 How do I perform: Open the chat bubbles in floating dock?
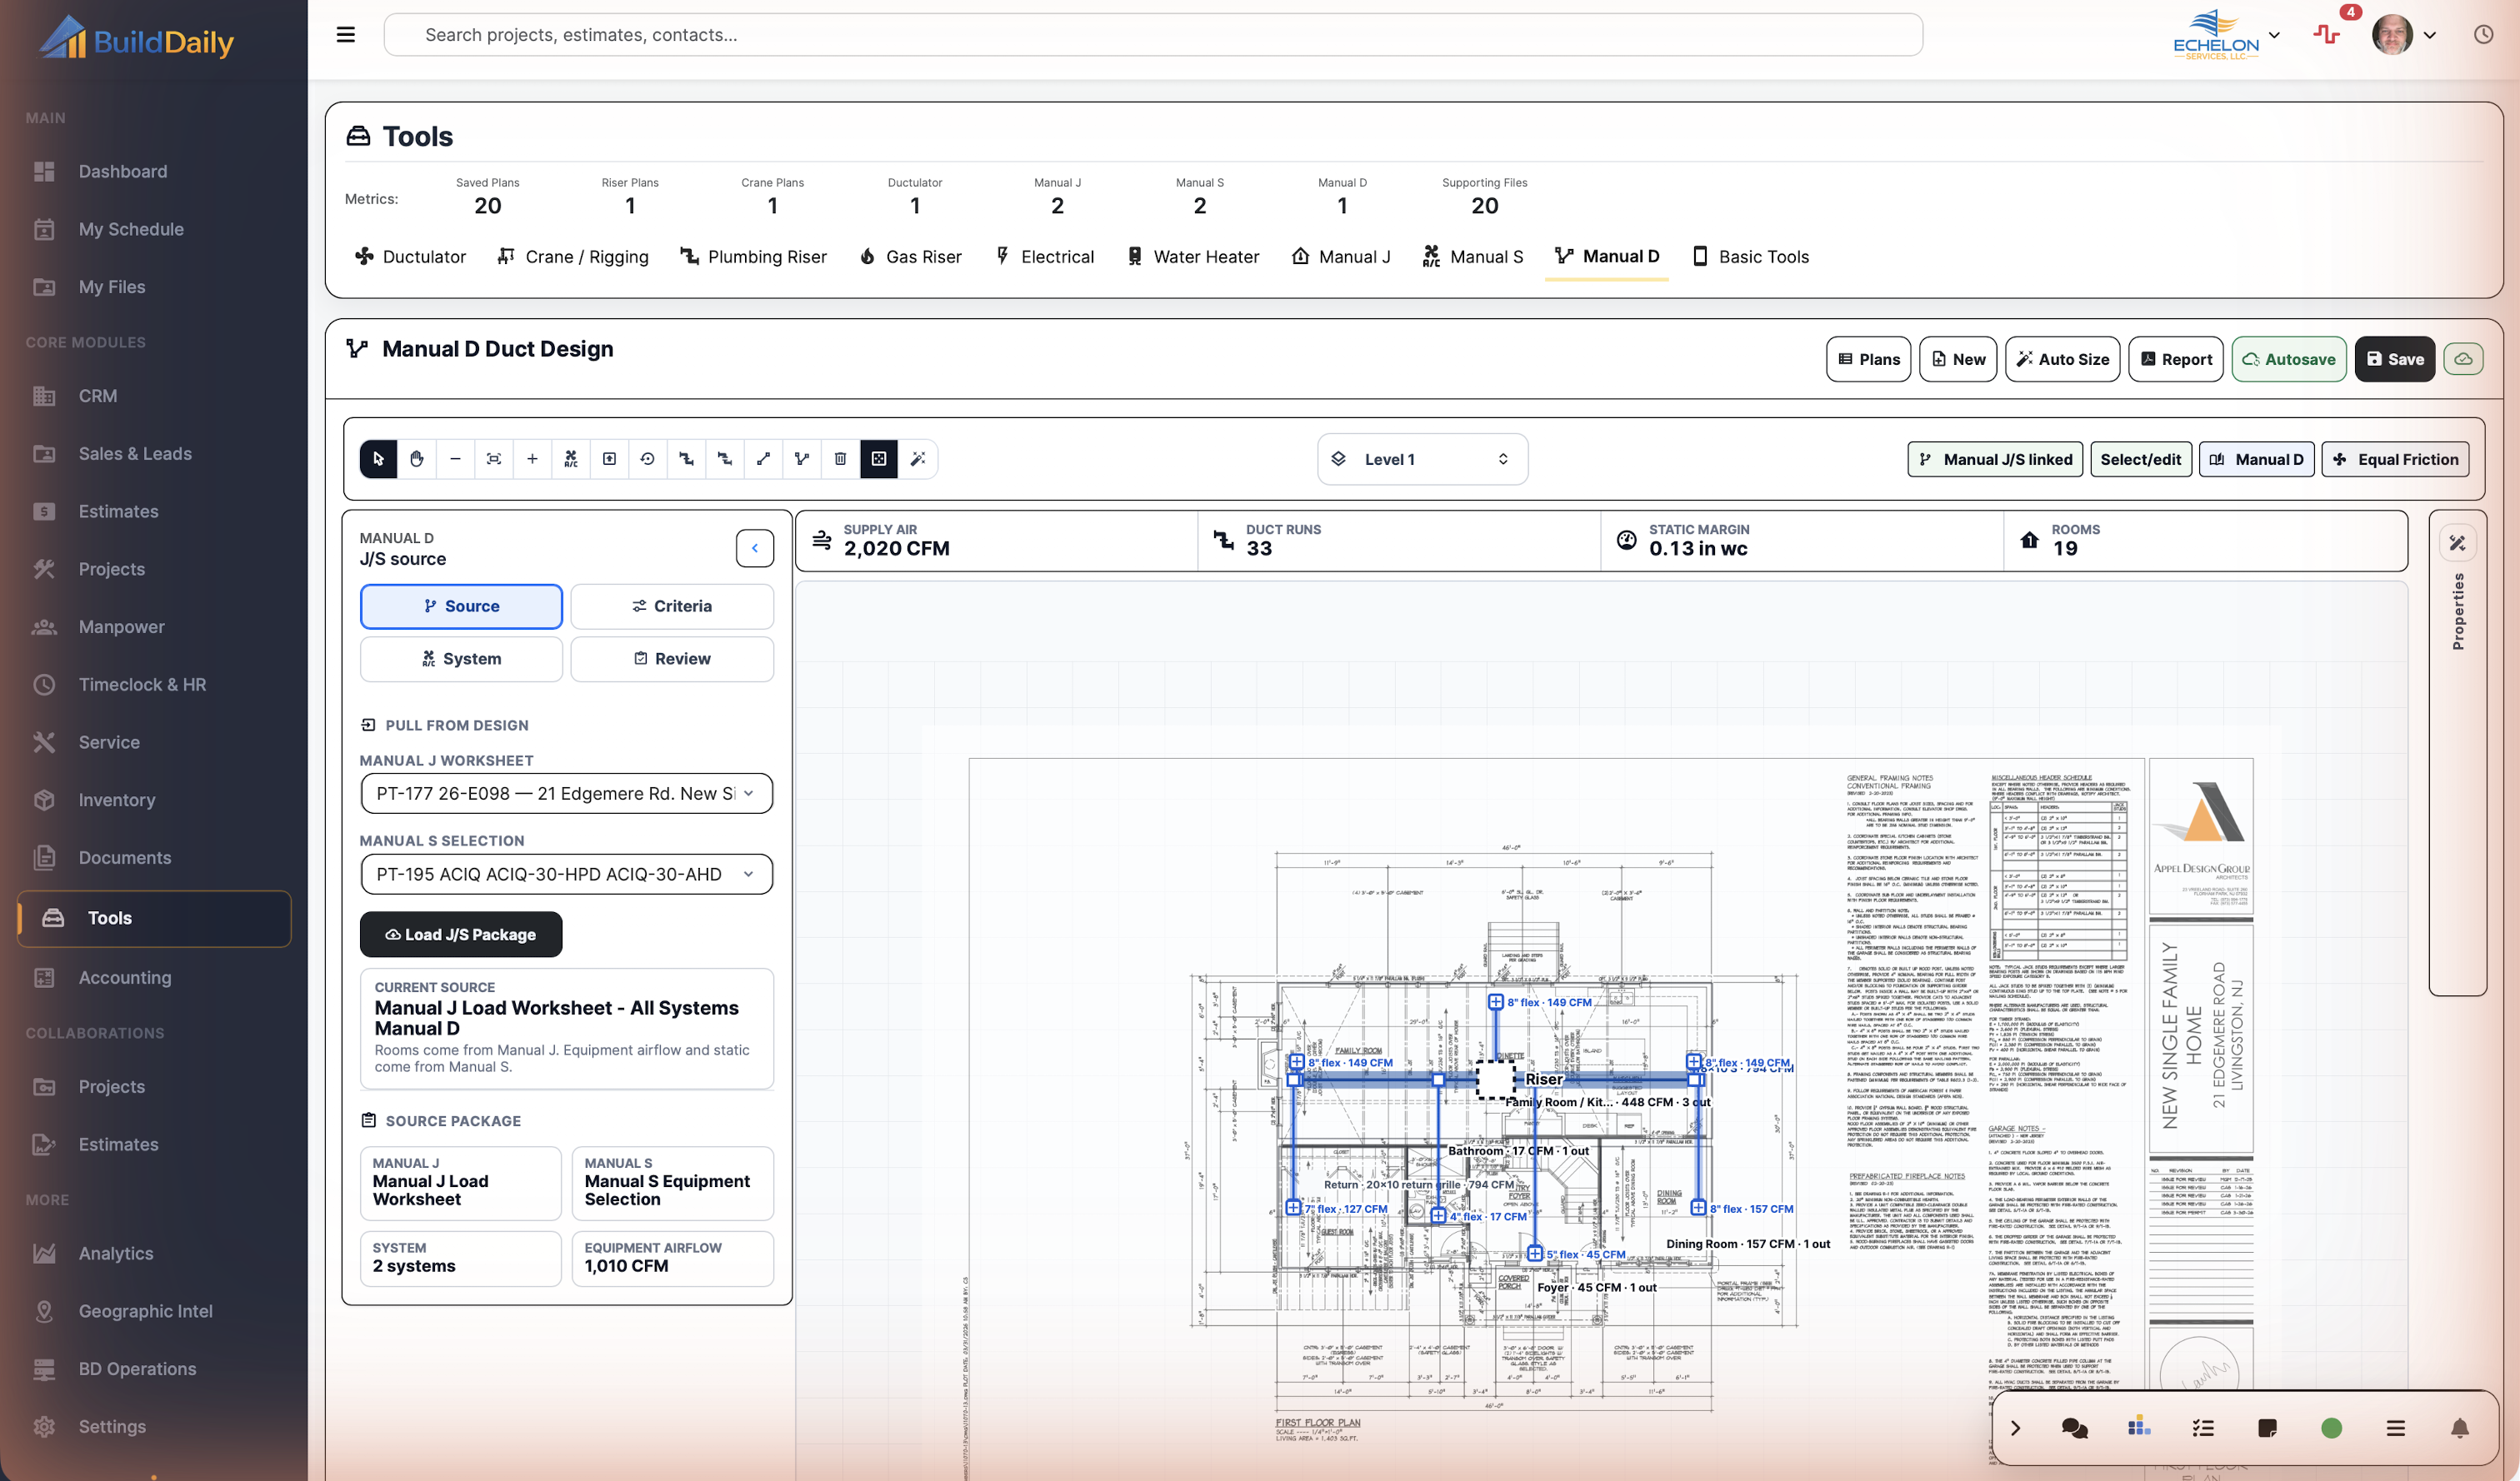coord(2074,1428)
